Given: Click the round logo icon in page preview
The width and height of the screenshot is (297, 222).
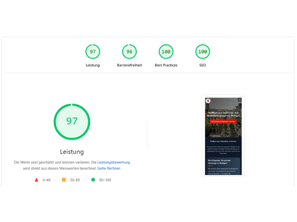Looking at the screenshot, I should (208, 100).
